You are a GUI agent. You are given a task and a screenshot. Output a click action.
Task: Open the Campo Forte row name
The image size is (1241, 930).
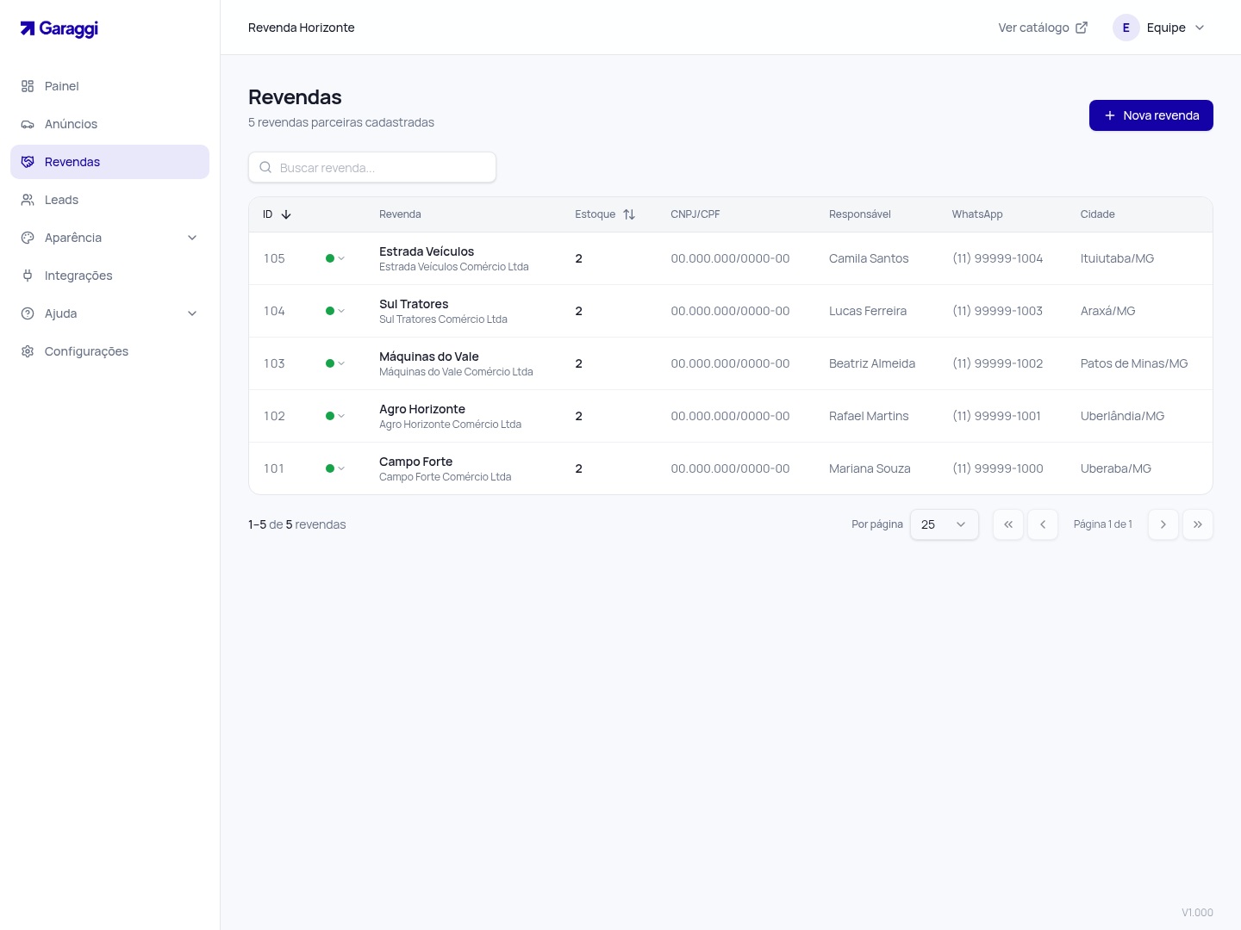point(416,462)
